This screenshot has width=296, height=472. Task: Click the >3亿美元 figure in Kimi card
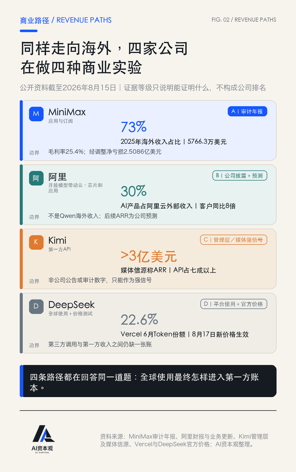[149, 256]
